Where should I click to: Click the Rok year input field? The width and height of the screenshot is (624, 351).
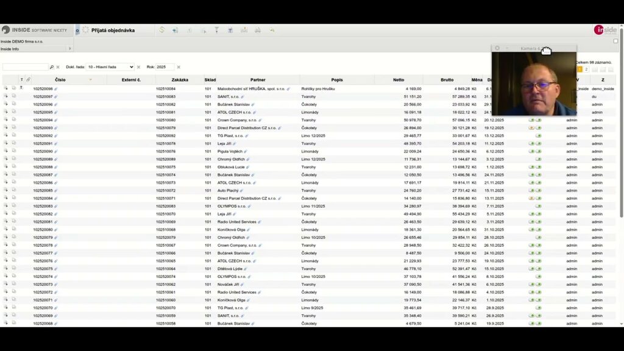[x=165, y=67]
